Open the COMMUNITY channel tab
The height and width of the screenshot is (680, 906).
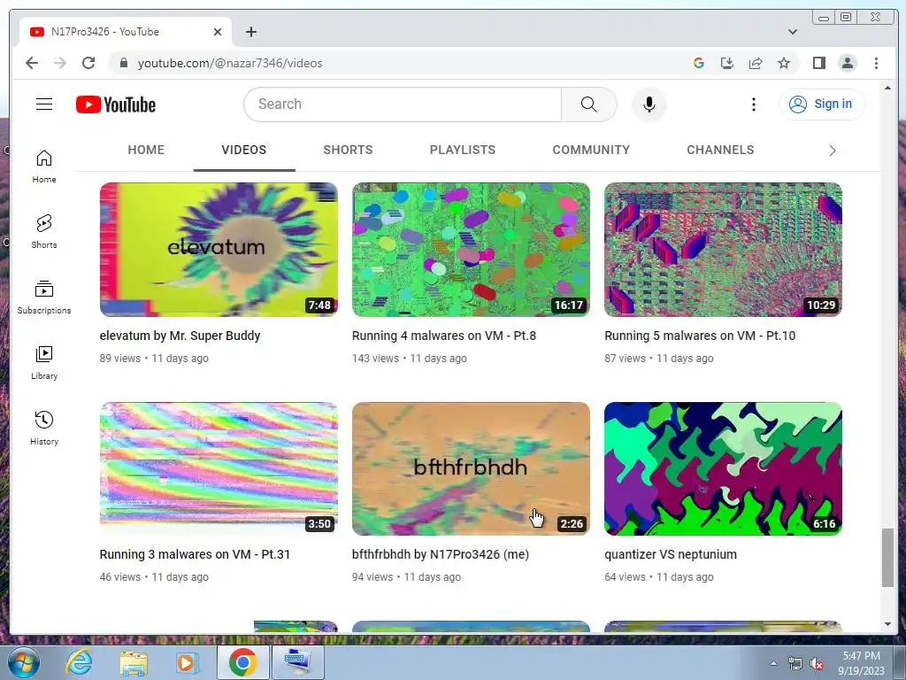click(591, 150)
